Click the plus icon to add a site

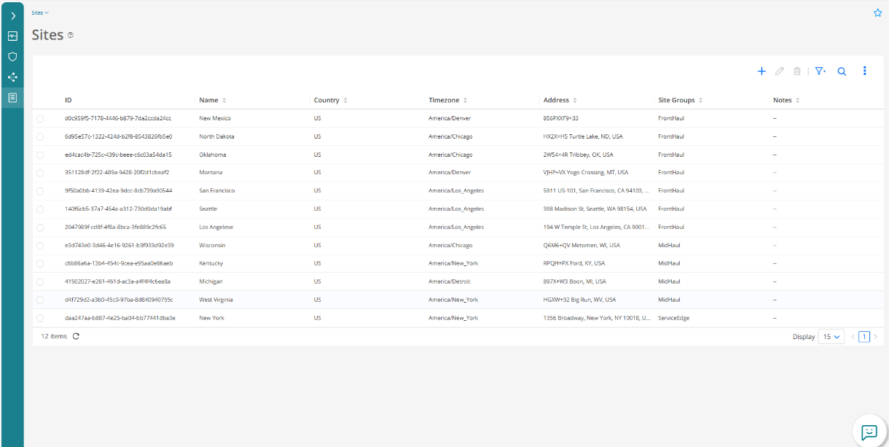click(761, 71)
